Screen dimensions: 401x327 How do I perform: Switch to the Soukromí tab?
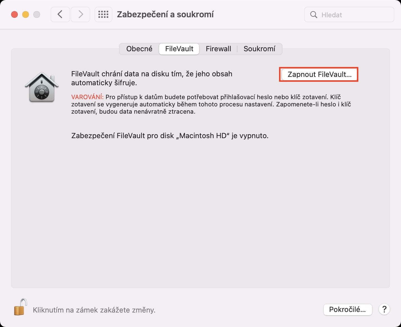(x=259, y=49)
